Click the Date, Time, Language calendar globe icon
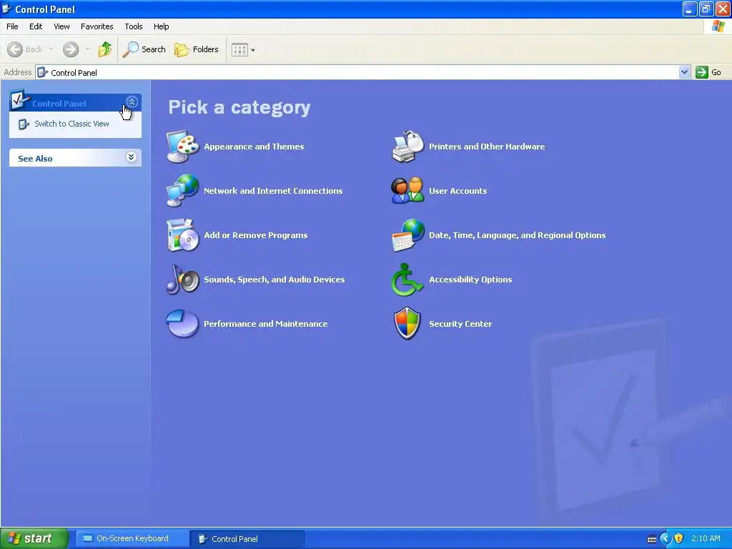The height and width of the screenshot is (549, 732). (x=407, y=234)
